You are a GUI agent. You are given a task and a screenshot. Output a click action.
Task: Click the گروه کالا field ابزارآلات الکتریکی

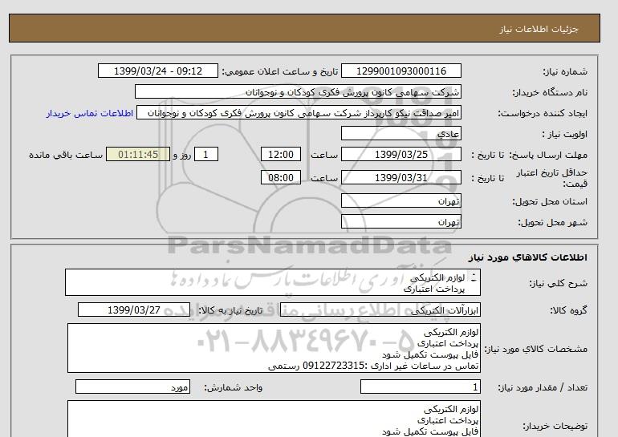click(x=380, y=310)
